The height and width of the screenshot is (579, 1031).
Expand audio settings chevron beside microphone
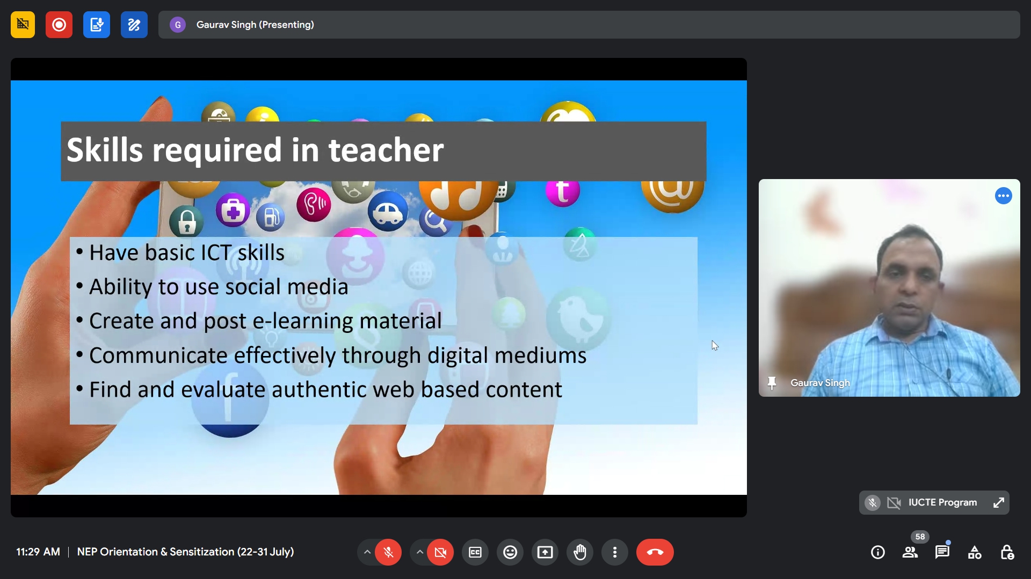tap(367, 552)
